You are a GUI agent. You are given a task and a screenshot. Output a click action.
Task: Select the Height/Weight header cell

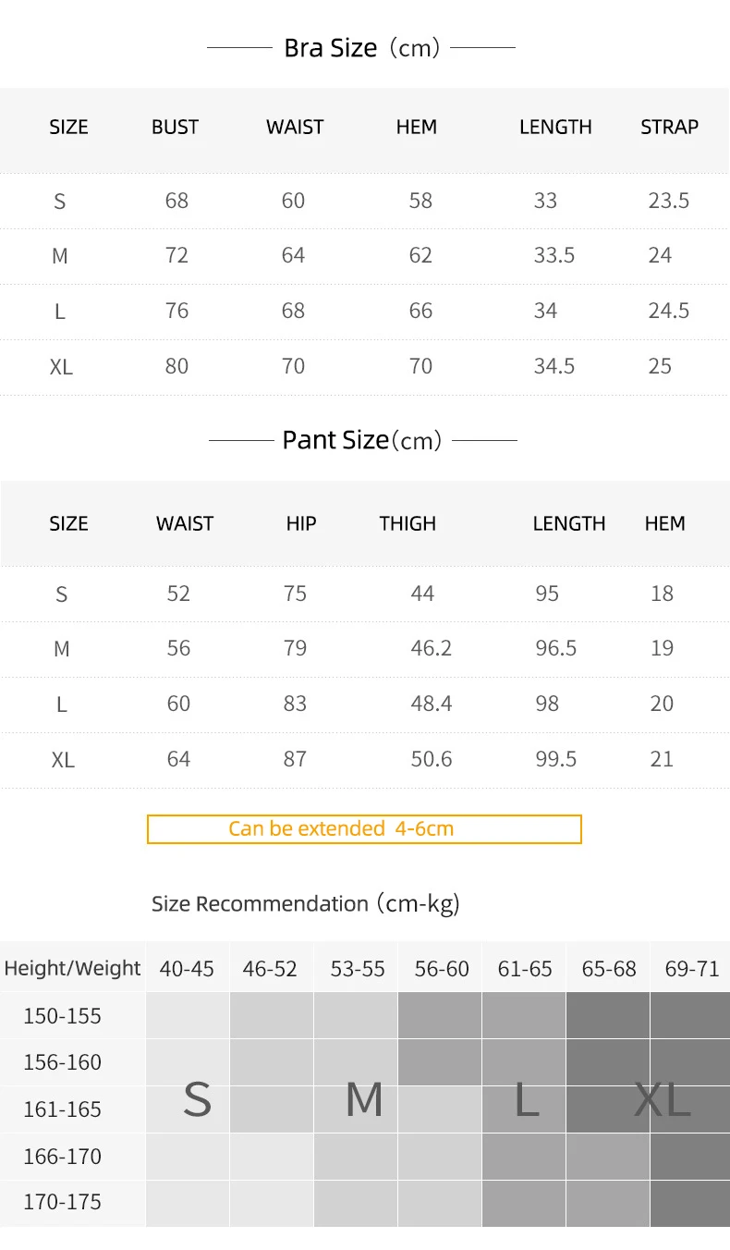tap(73, 968)
